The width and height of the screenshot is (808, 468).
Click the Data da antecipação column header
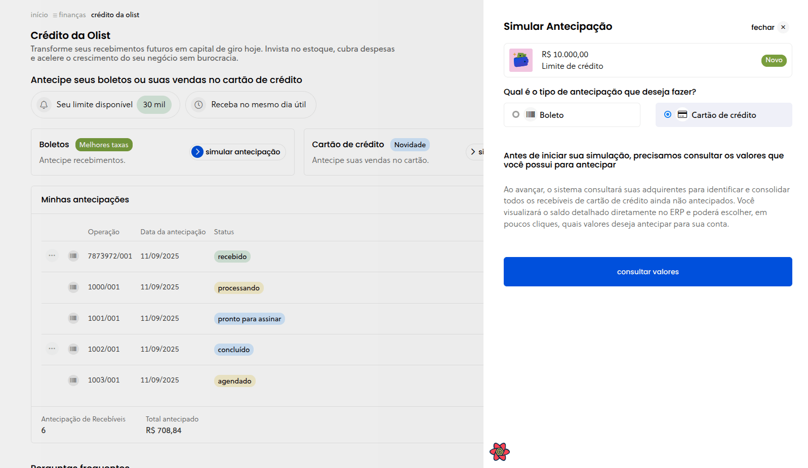(x=173, y=232)
